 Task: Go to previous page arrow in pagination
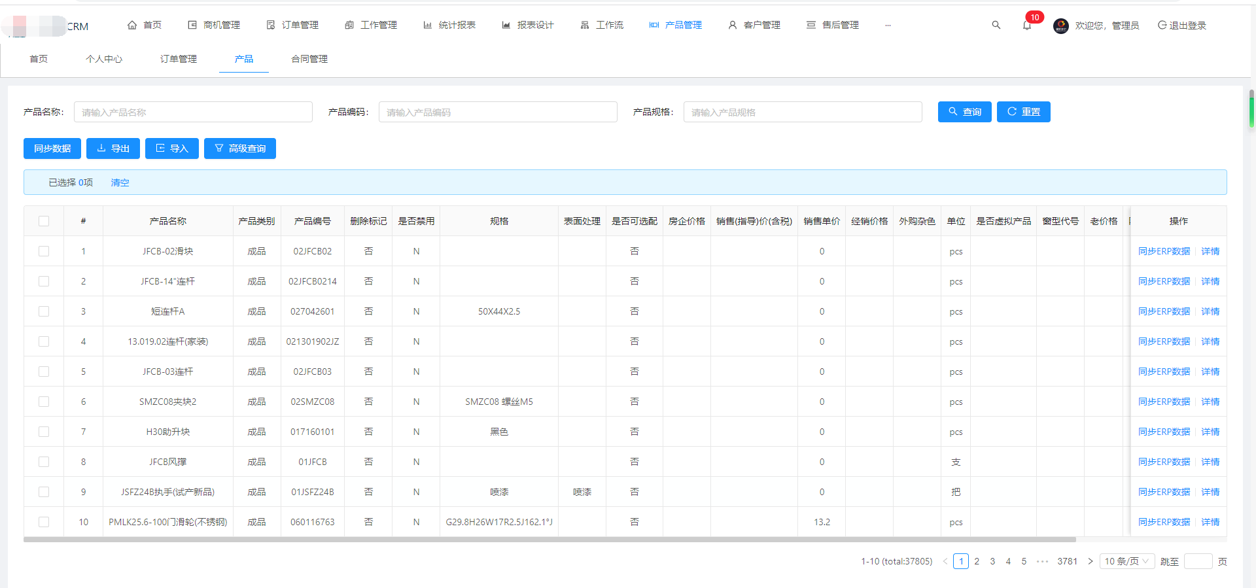pyautogui.click(x=945, y=561)
